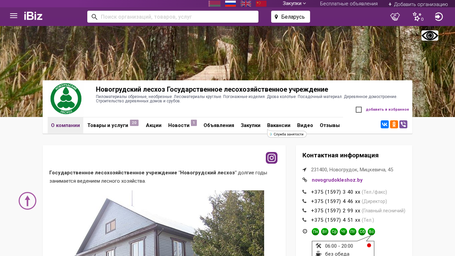Viewport: 455px width, 256px height.
Task: Click the Контактная информация heading
Action: [340, 155]
